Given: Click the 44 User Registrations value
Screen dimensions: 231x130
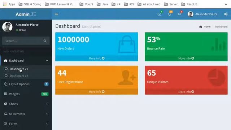Looking at the screenshot, I should (62, 73).
